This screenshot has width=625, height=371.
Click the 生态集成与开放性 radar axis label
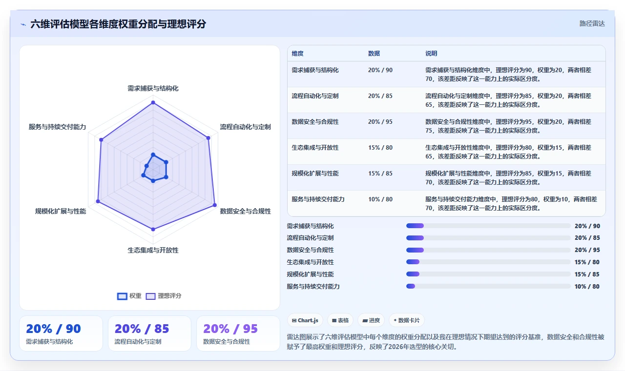coord(153,250)
